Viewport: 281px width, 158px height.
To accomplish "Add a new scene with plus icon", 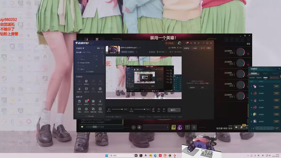I will coord(102,52).
